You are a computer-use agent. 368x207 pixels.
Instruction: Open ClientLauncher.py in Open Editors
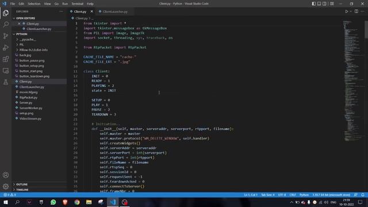pyautogui.click(x=39, y=29)
